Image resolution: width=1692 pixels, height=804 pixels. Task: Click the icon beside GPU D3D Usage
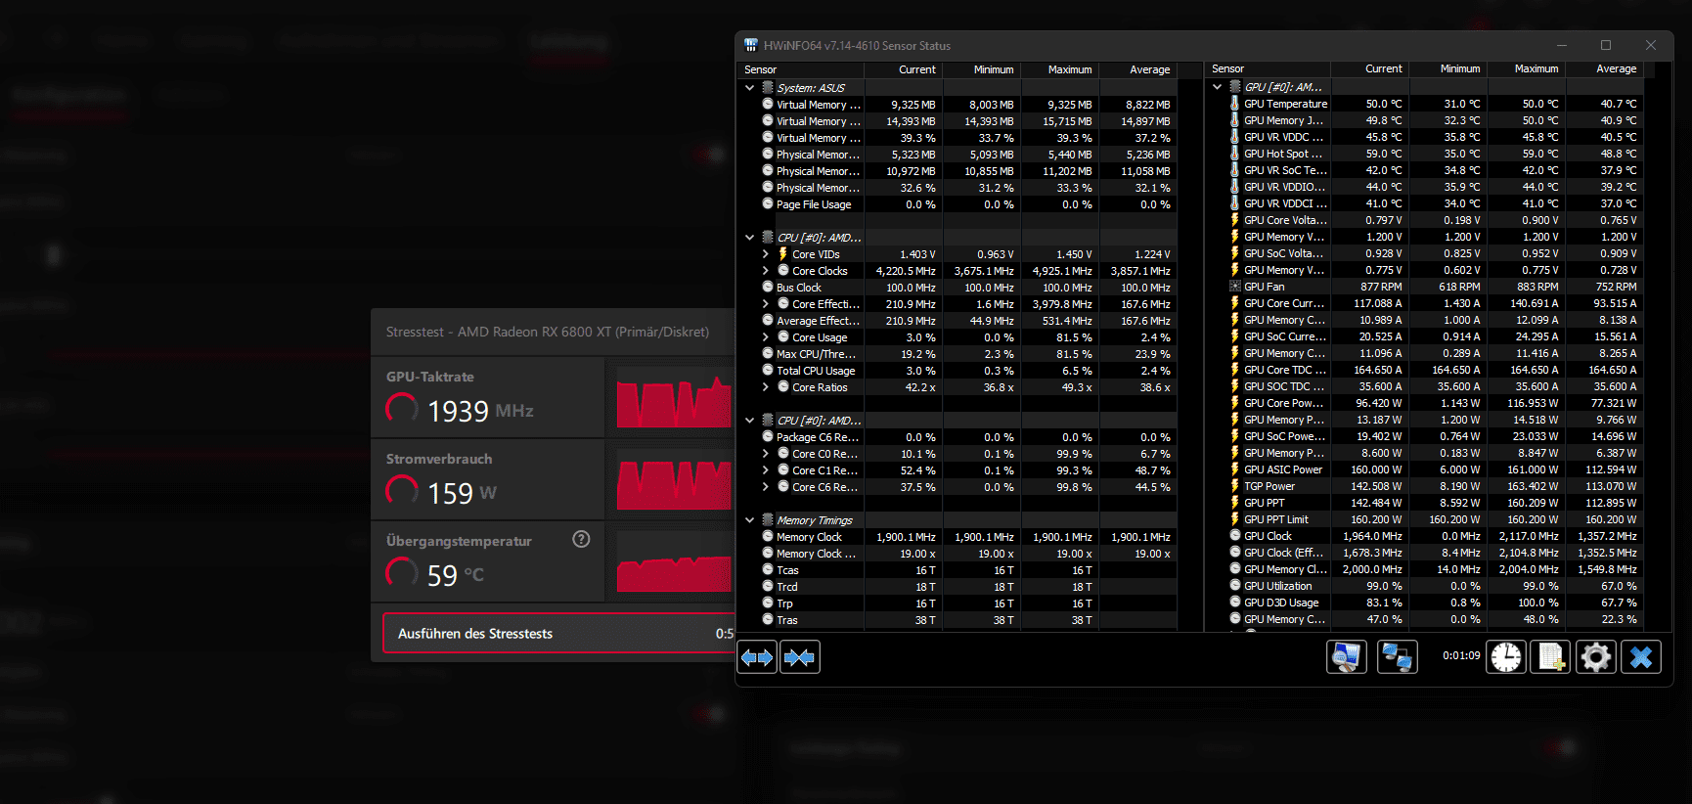[1234, 603]
